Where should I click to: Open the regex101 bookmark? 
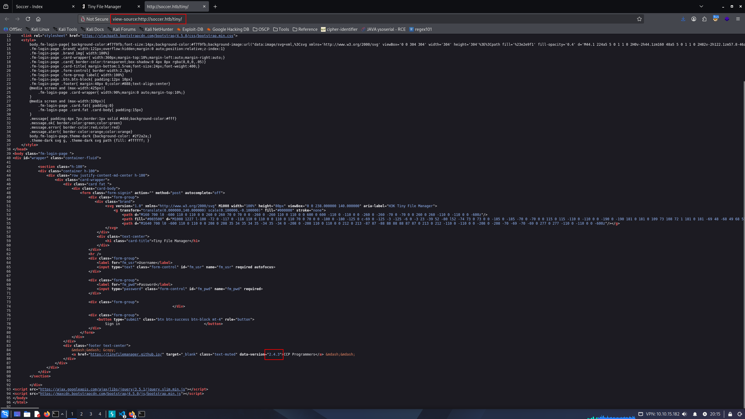[x=421, y=29]
